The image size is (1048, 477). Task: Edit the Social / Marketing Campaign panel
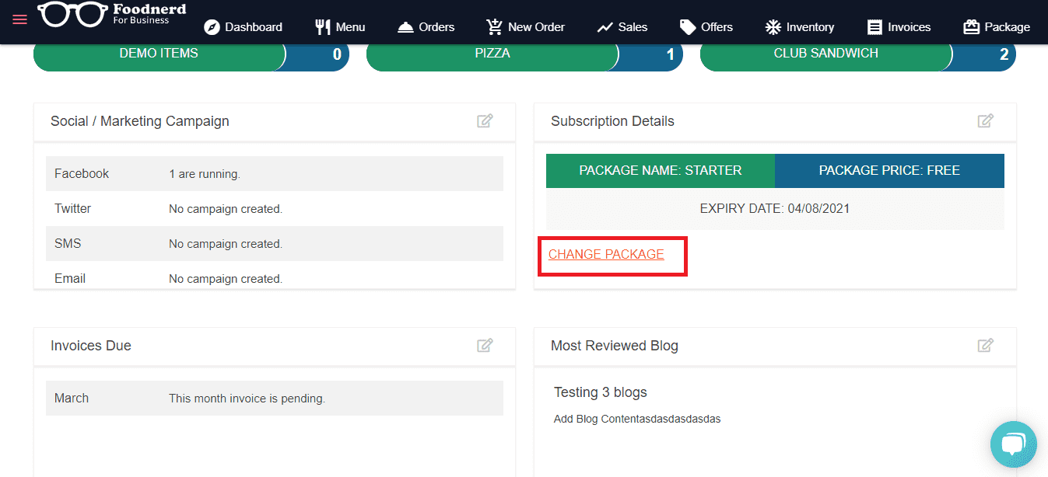tap(485, 121)
